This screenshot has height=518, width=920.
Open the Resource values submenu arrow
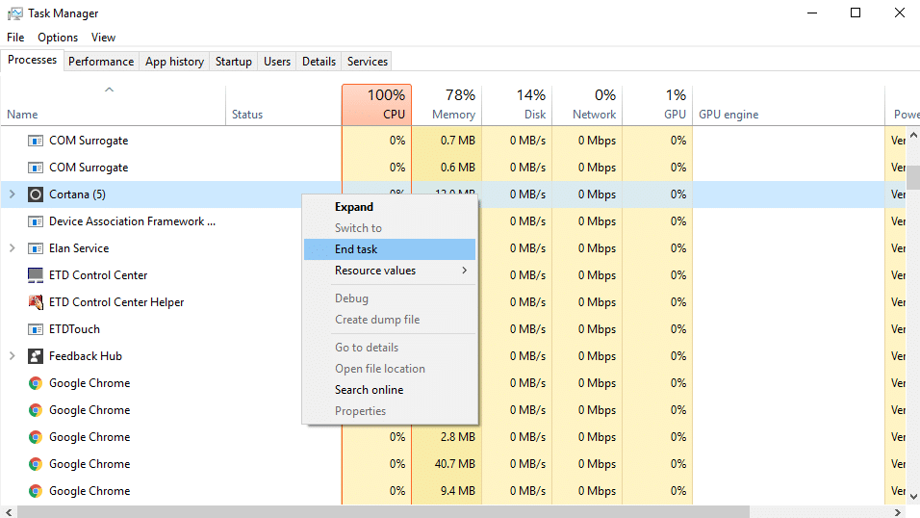[x=464, y=271]
